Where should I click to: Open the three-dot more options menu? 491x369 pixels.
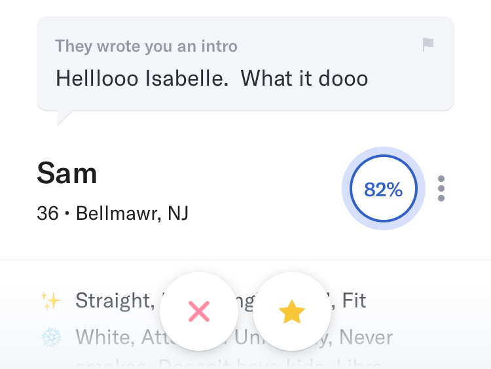point(441,188)
